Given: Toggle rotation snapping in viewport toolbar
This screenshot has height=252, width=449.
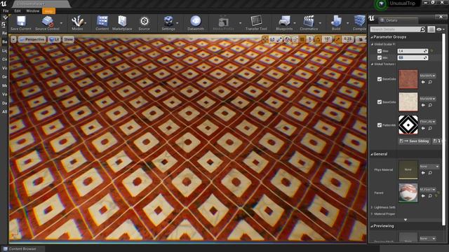Looking at the screenshot, I should coord(318,39).
